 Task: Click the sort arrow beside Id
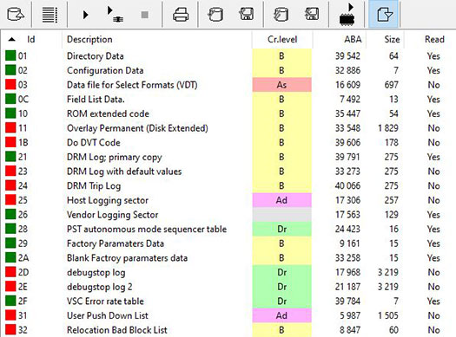click(x=11, y=39)
